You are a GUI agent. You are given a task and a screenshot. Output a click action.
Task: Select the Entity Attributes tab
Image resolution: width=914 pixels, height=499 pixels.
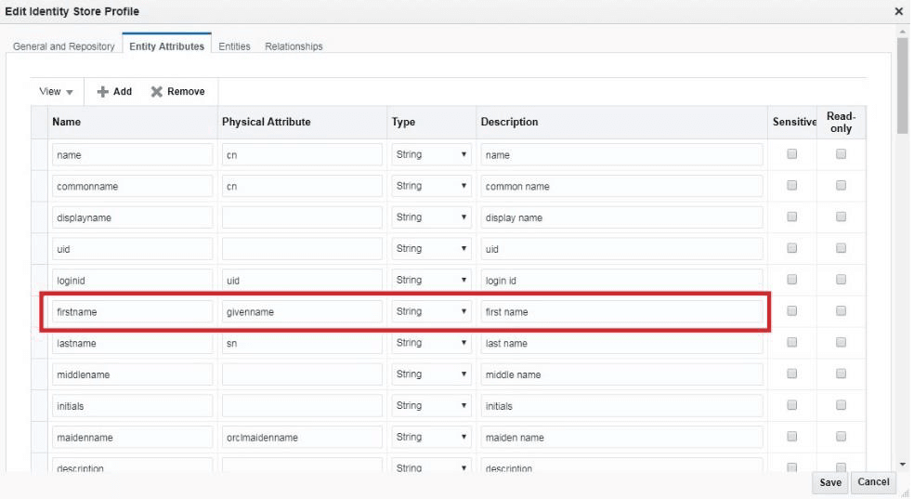166,46
